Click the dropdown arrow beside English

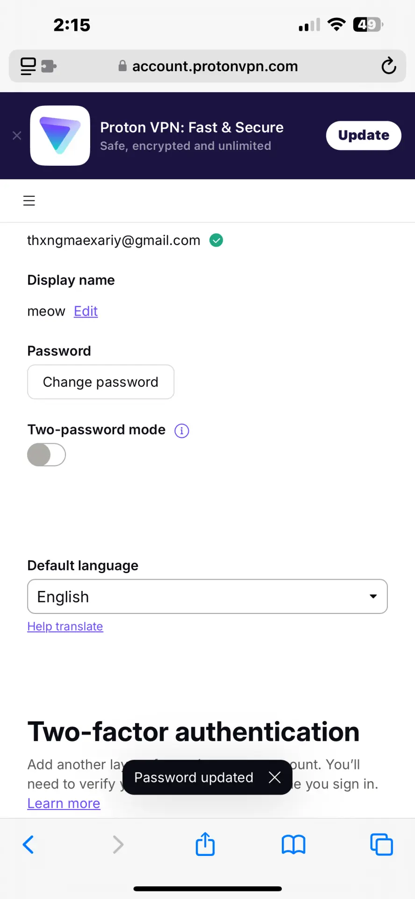373,597
